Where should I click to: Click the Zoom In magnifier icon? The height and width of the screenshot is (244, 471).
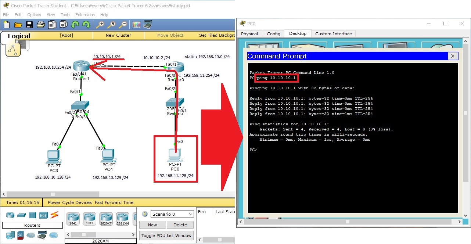(x=100, y=25)
